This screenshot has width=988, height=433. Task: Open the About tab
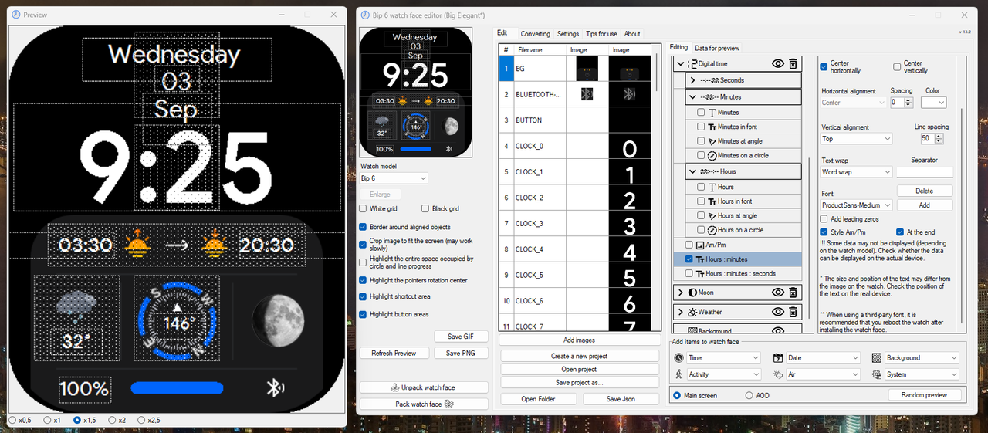632,34
